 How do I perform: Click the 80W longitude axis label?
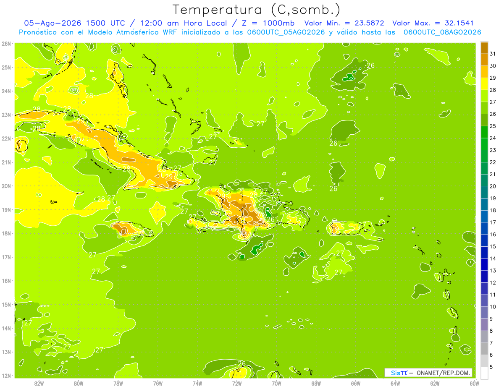tap(79, 383)
